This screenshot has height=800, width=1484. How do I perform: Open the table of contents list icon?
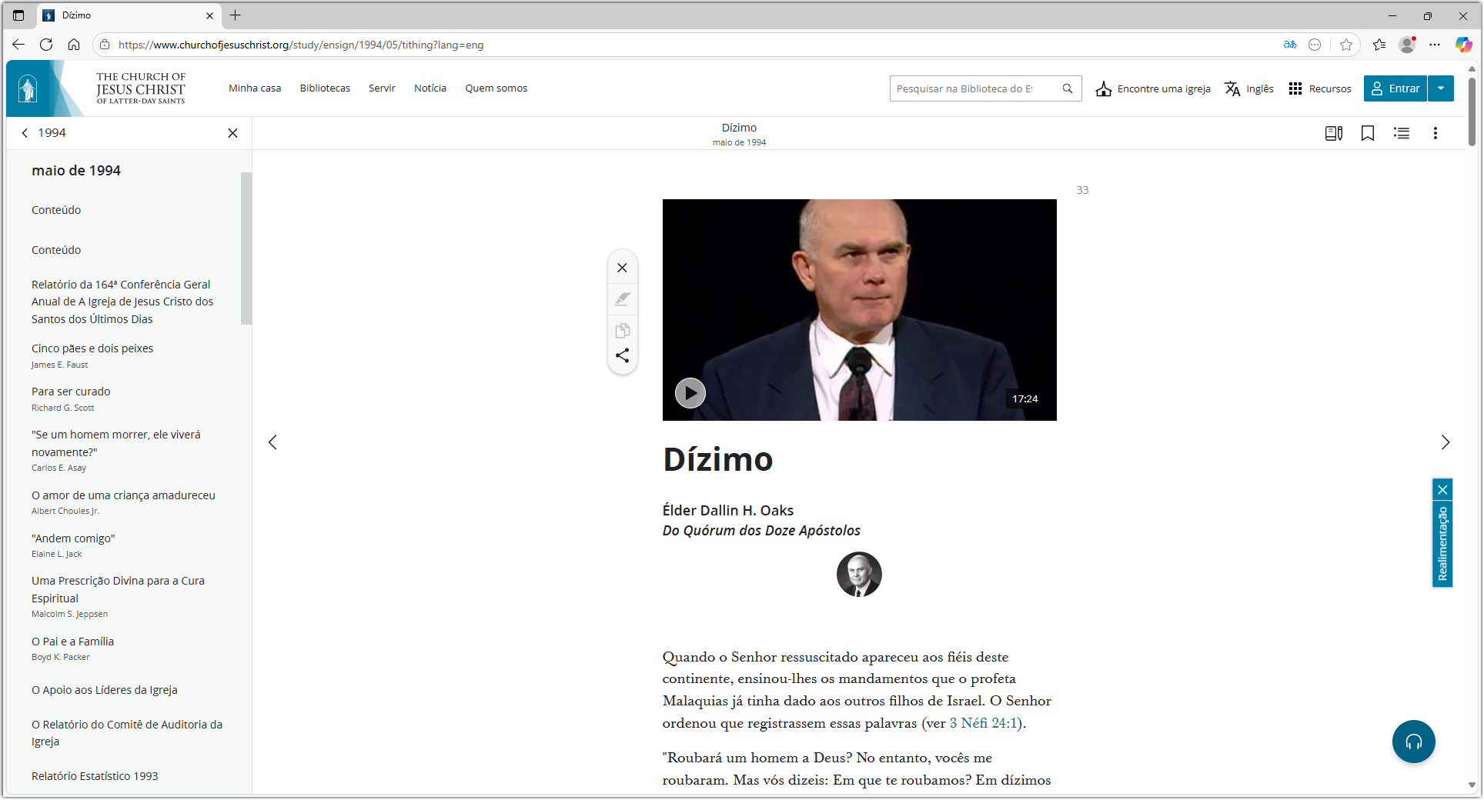(1401, 133)
